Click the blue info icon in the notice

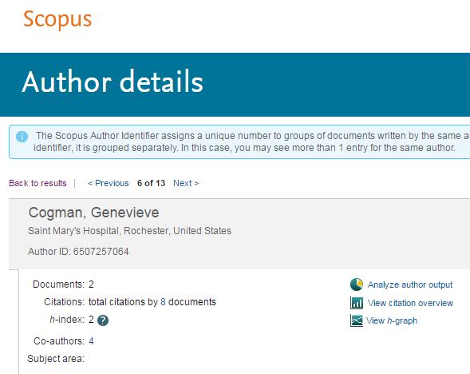pos(22,137)
